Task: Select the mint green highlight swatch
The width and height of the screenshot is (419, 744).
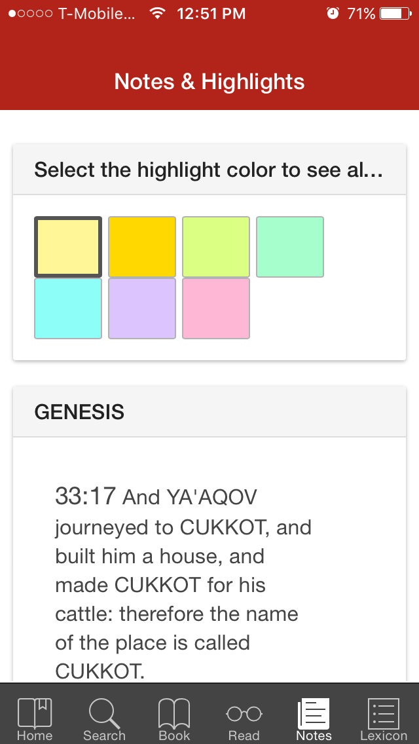Action: click(290, 247)
